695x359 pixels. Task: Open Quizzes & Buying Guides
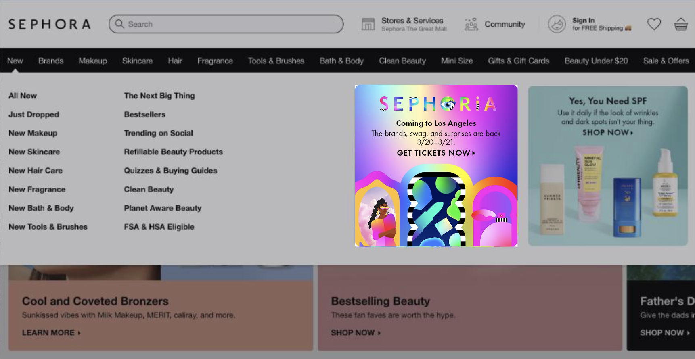170,171
